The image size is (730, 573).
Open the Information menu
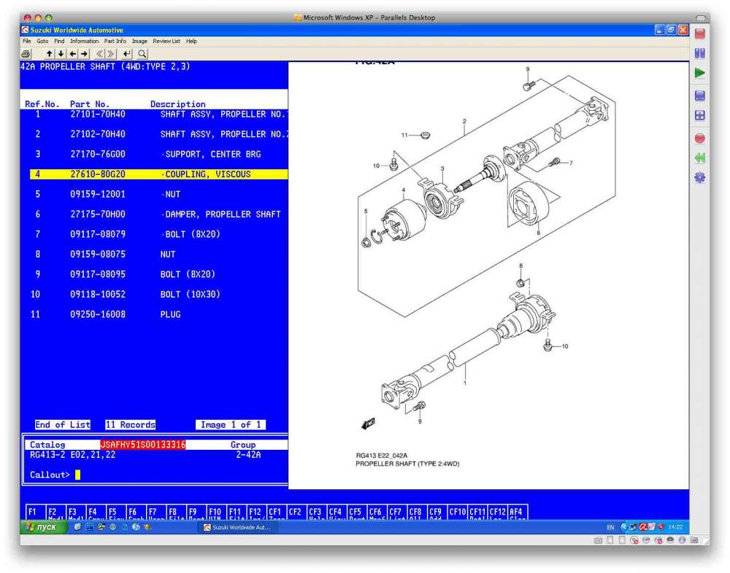pos(84,41)
